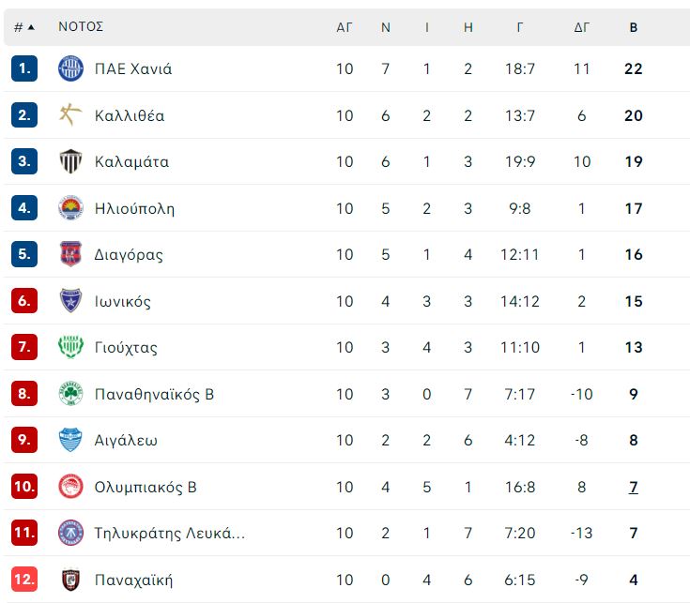This screenshot has height=603, width=690.
Task: Click the Ηλιούπολη sun emblem
Action: point(70,208)
